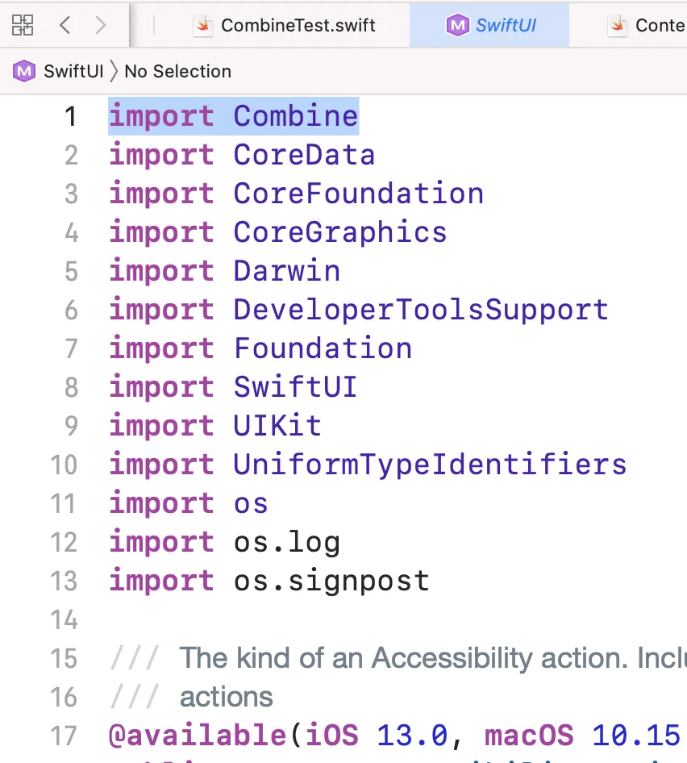Click the UniformTypeIdentifiers module name
The width and height of the screenshot is (687, 763).
pyautogui.click(x=430, y=465)
